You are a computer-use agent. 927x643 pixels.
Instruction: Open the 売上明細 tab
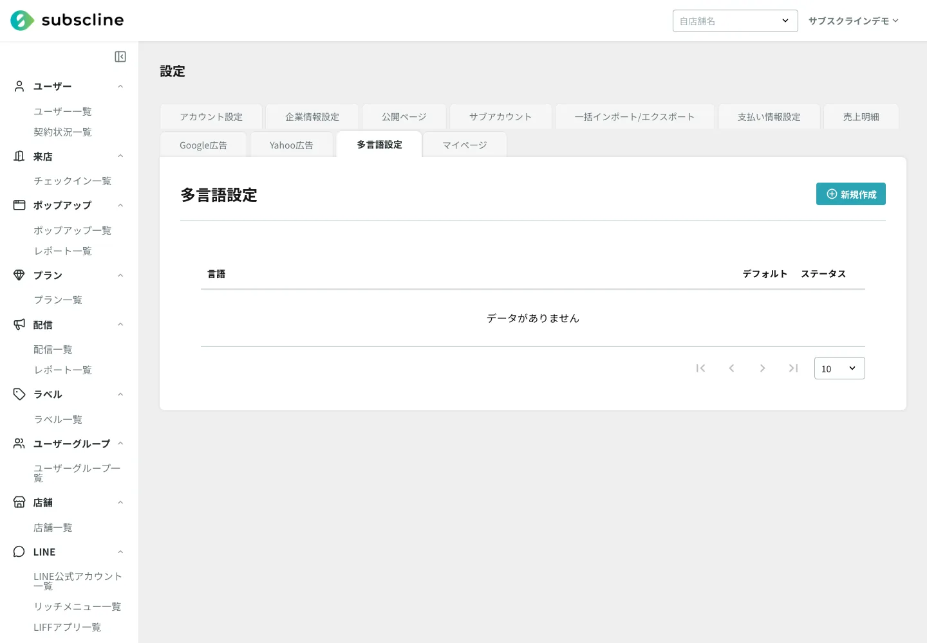[861, 116]
